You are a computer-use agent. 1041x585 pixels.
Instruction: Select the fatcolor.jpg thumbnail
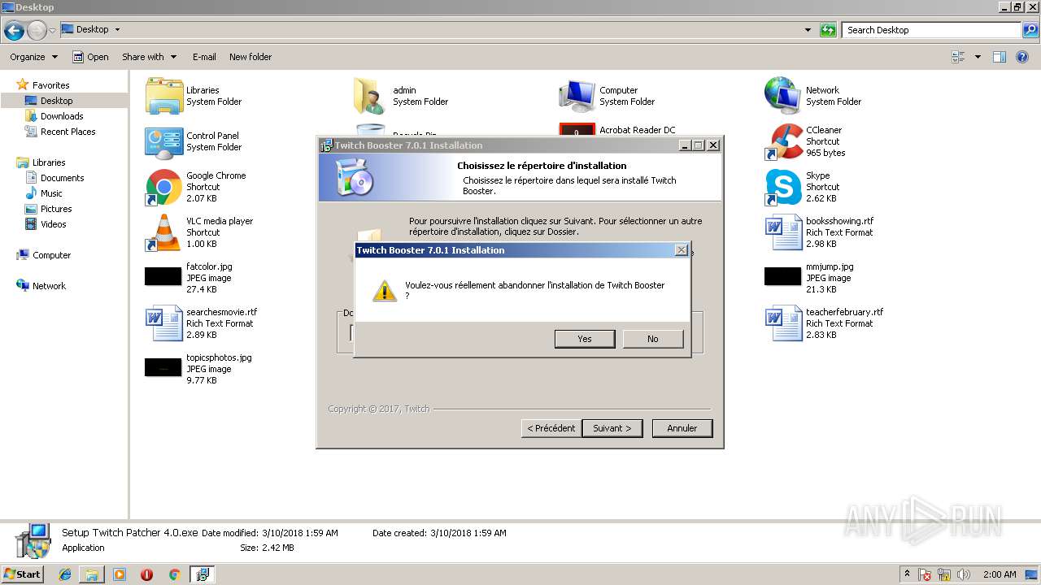coord(163,277)
